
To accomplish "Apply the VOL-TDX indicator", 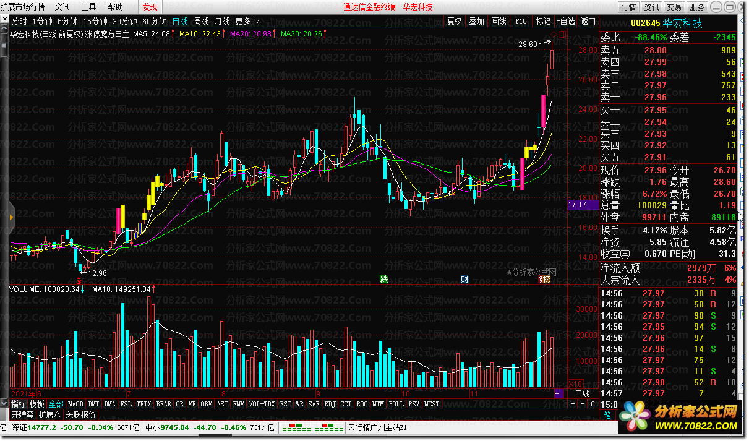I will click(262, 404).
